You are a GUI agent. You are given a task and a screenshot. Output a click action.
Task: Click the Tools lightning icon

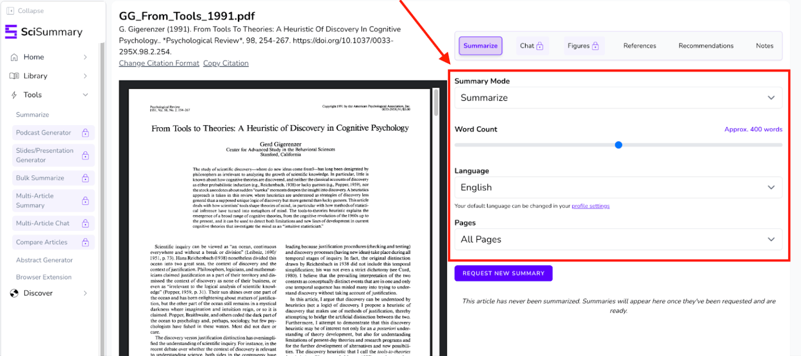pyautogui.click(x=15, y=94)
